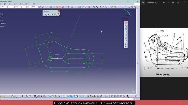Viewport: 188px width, 105px height.
Task: Select the R 100 radius dimension
Action: [x=65, y=51]
